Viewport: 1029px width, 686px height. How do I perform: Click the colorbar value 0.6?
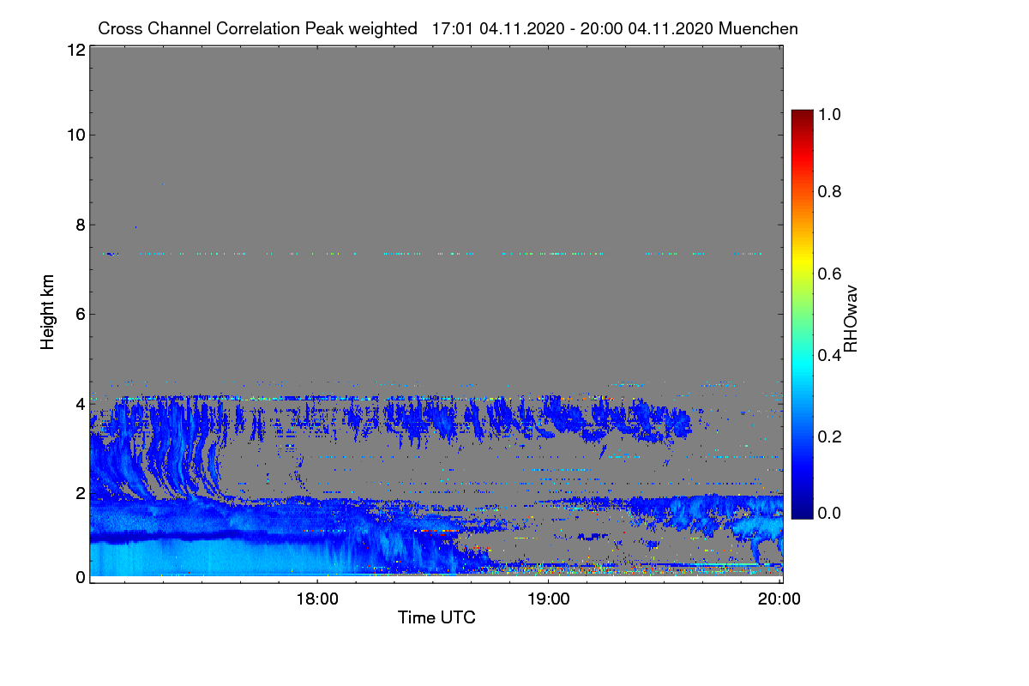pyautogui.click(x=831, y=274)
